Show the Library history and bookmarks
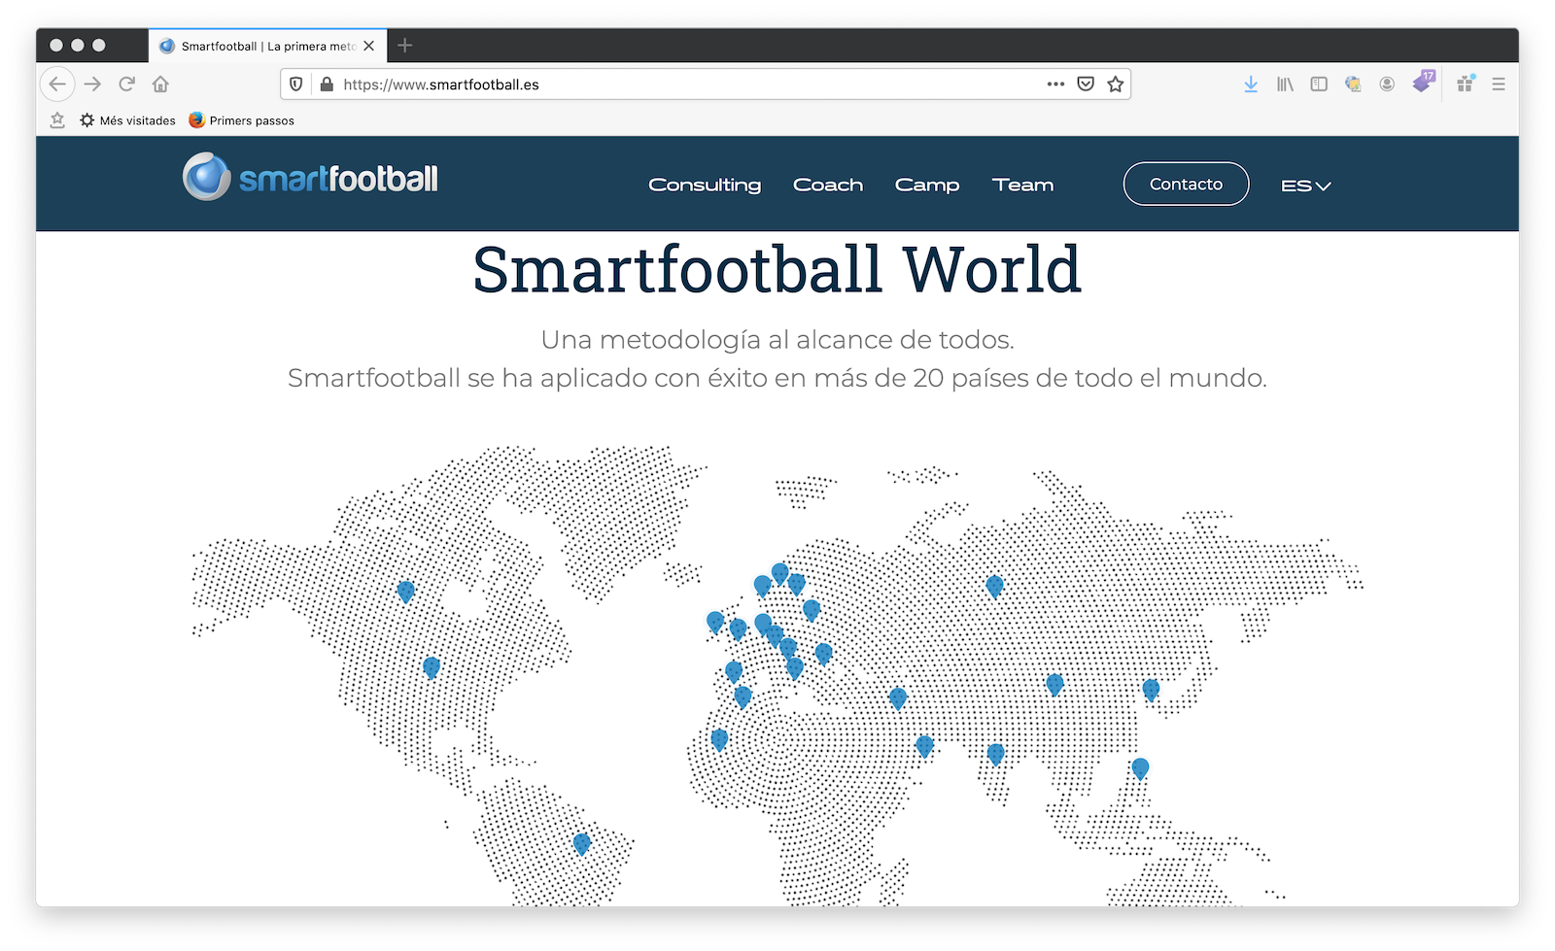Screen dimensions: 1555x951 pyautogui.click(x=1285, y=85)
